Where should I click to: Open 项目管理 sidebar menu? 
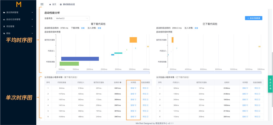pyautogui.click(x=18, y=26)
